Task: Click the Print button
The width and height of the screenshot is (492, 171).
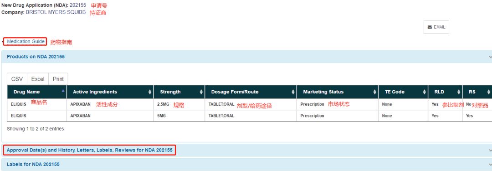Action: coord(58,79)
